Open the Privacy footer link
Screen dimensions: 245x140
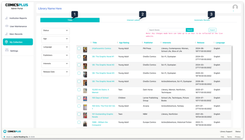tap(238, 137)
